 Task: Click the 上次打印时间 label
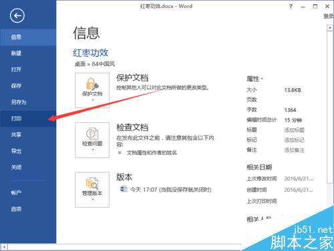(x=262, y=201)
